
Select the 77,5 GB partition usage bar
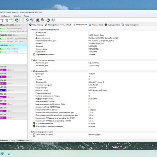point(3,70)
